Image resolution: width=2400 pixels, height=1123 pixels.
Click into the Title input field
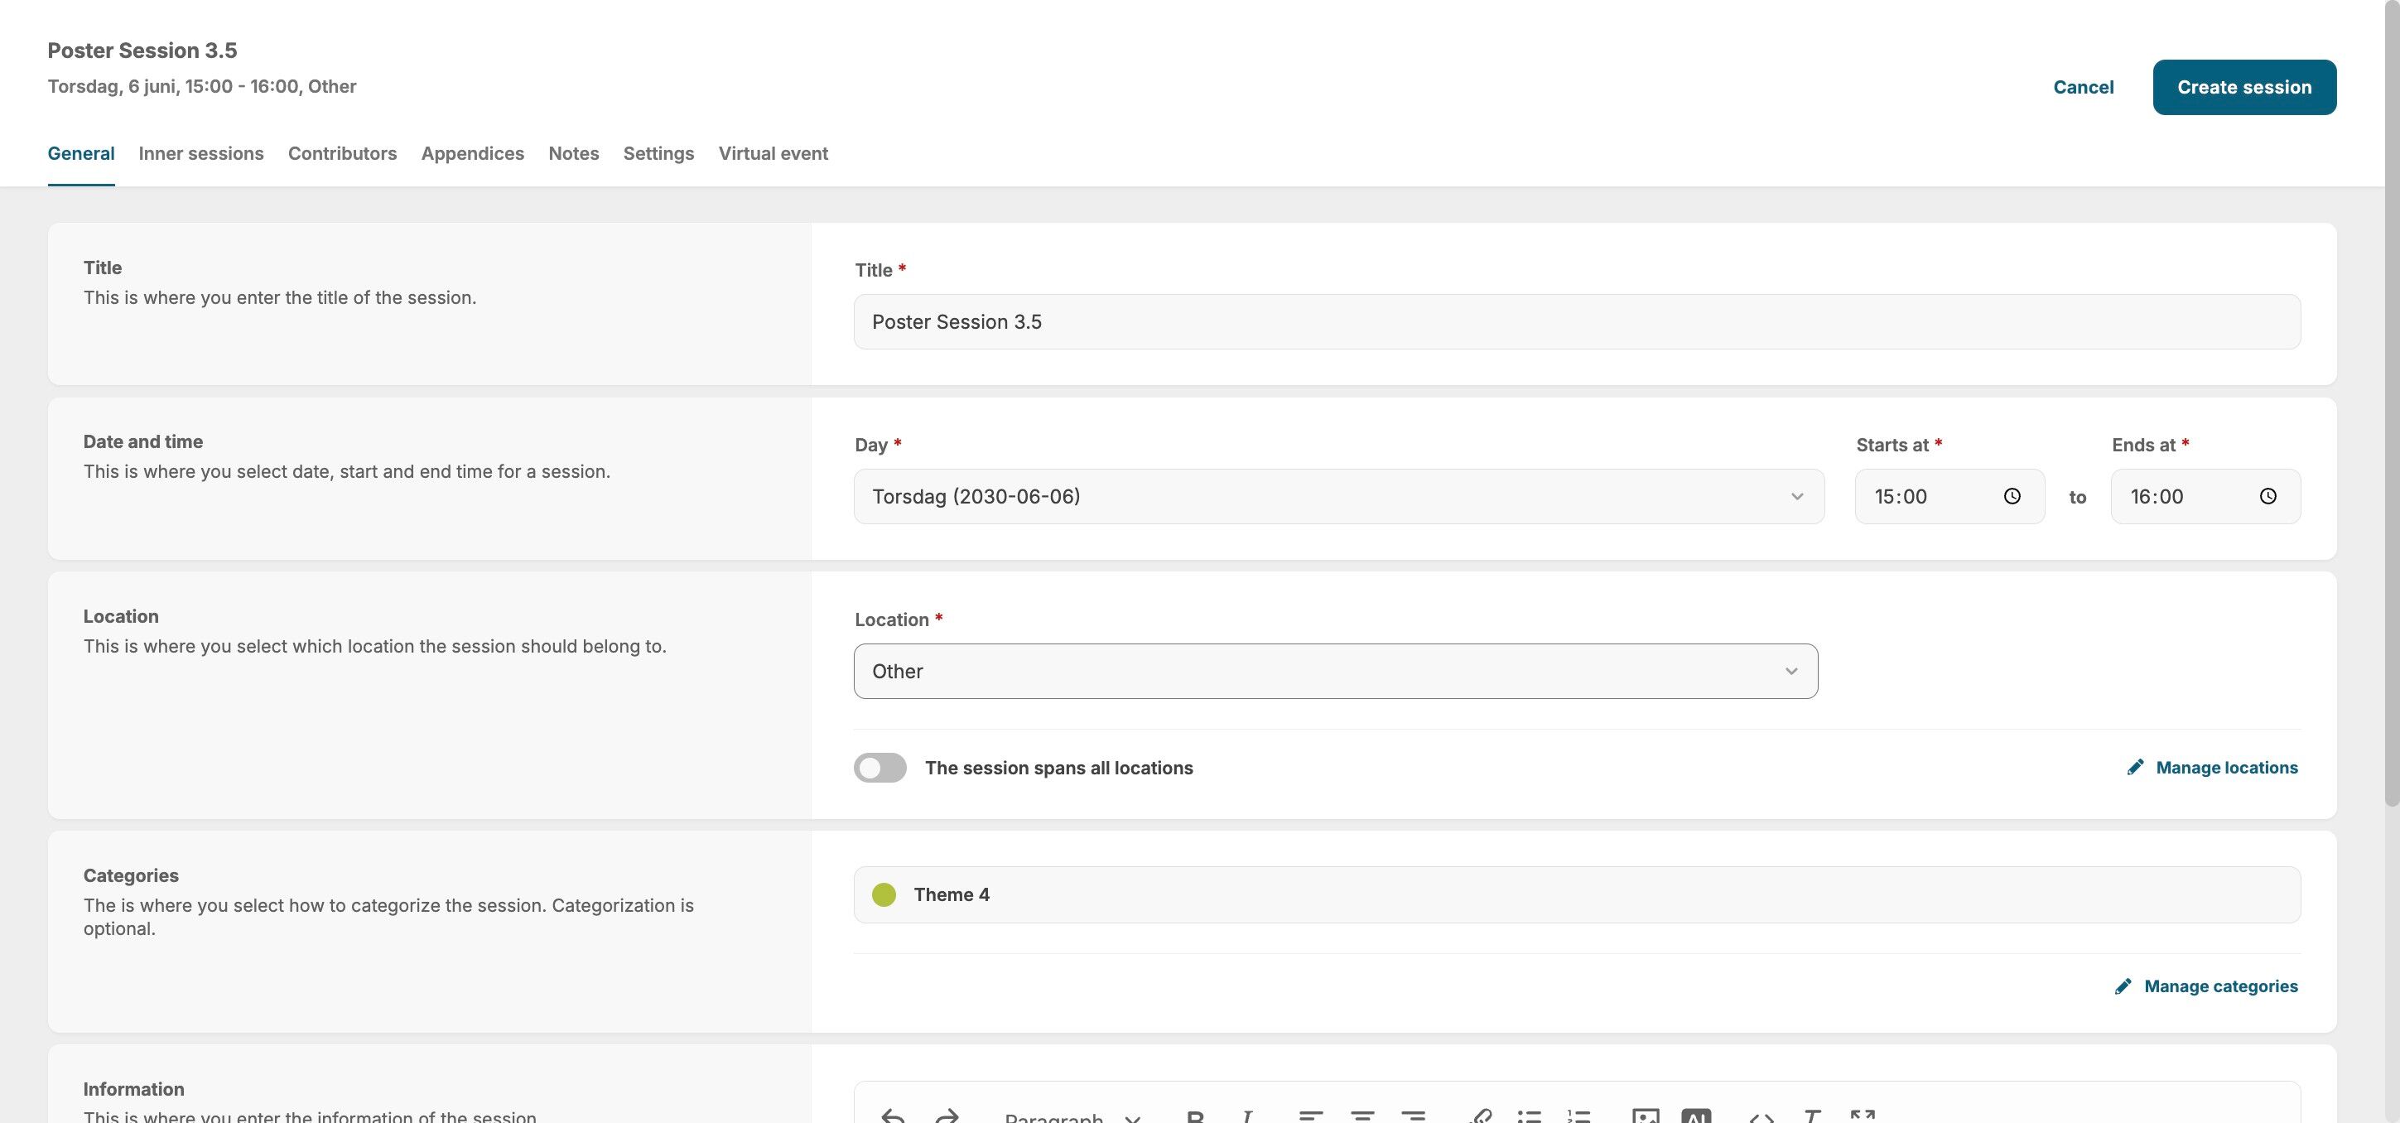(x=1577, y=322)
